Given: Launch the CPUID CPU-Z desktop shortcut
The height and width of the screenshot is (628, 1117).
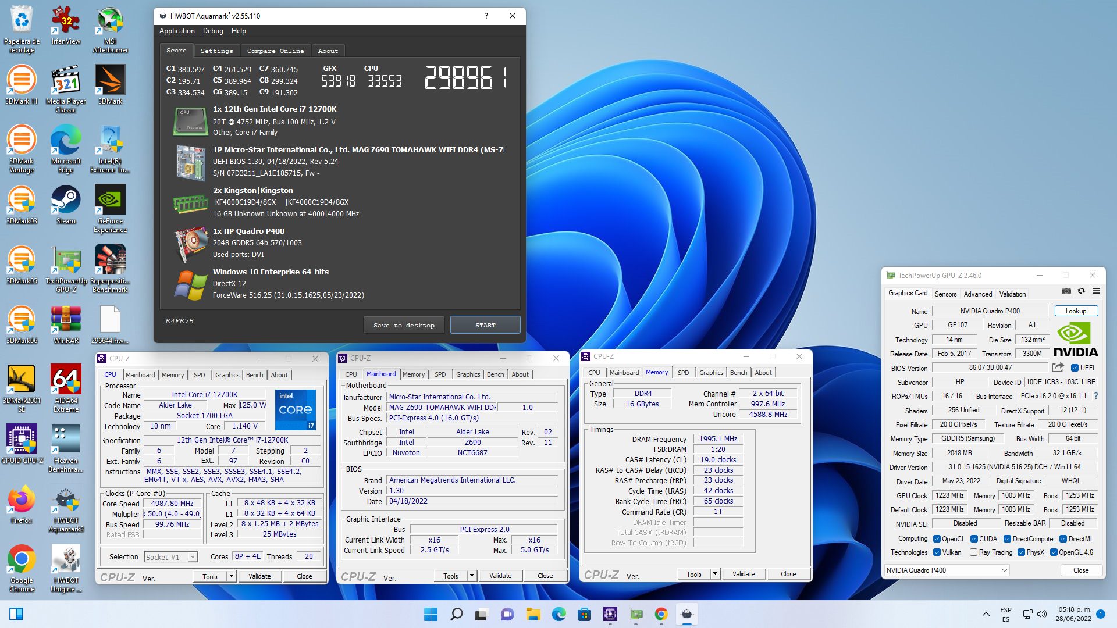Looking at the screenshot, I should [x=22, y=445].
